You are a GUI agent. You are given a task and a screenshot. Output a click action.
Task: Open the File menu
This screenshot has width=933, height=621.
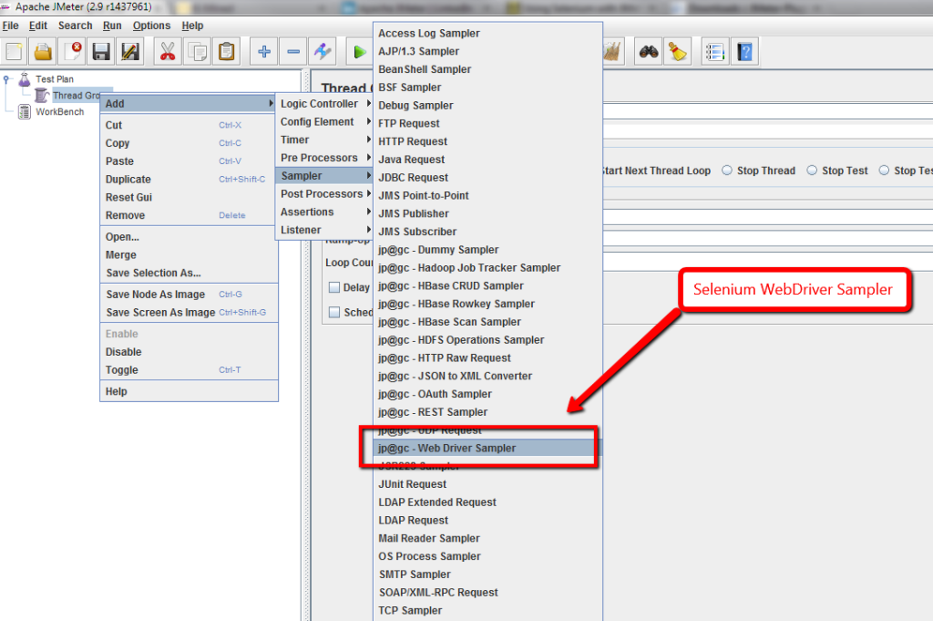pyautogui.click(x=11, y=26)
